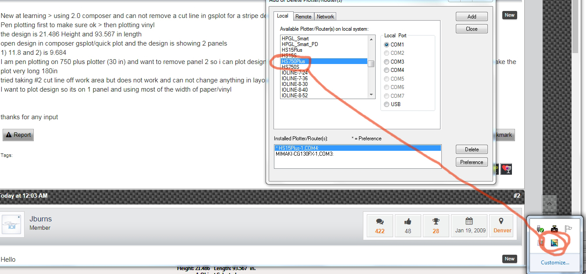Report the forum post
Viewport: 586px width, 274px height.
[18, 135]
